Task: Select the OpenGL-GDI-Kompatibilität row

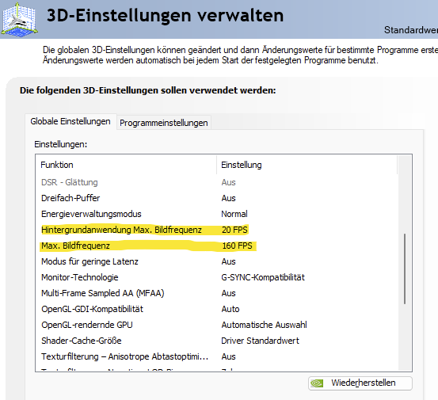Action: coord(216,309)
